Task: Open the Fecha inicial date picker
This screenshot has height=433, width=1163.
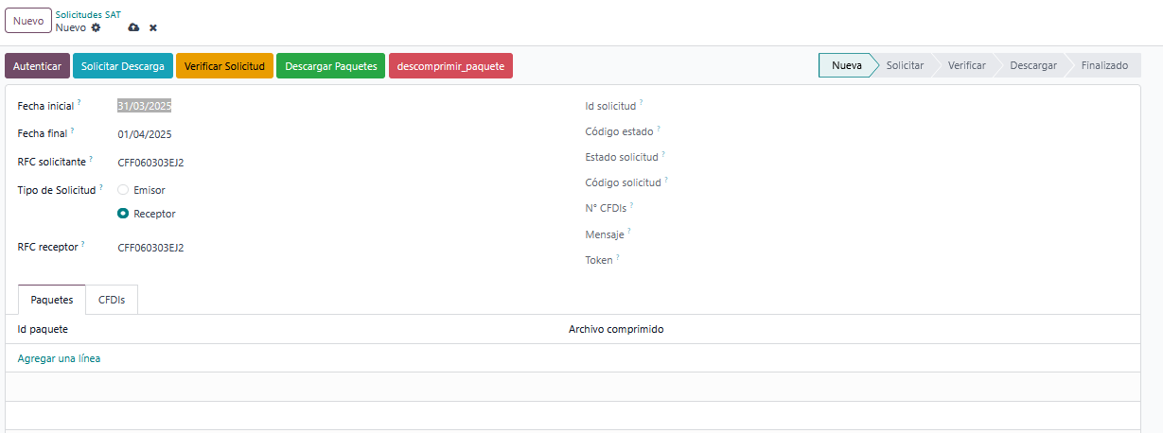Action: pos(145,106)
